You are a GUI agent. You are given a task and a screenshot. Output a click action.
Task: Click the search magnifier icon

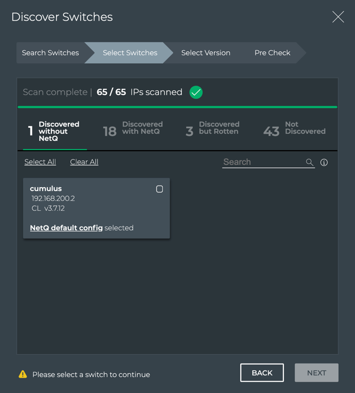(310, 162)
